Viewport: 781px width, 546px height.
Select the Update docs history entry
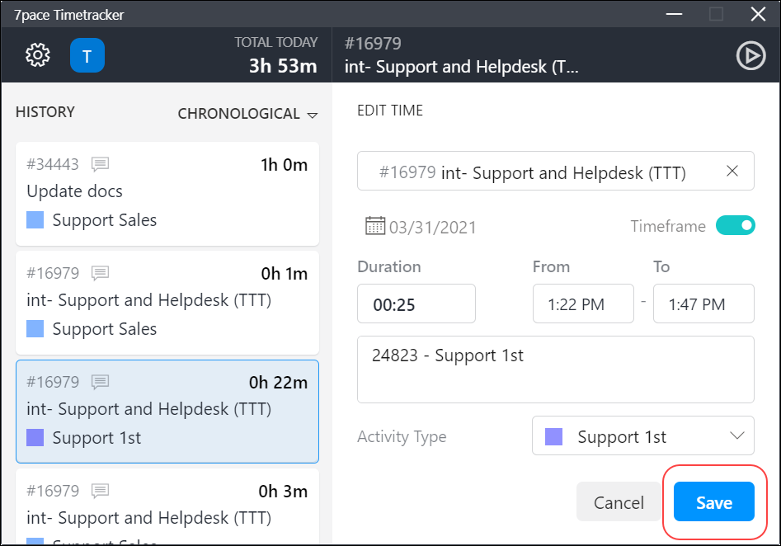[x=167, y=194]
